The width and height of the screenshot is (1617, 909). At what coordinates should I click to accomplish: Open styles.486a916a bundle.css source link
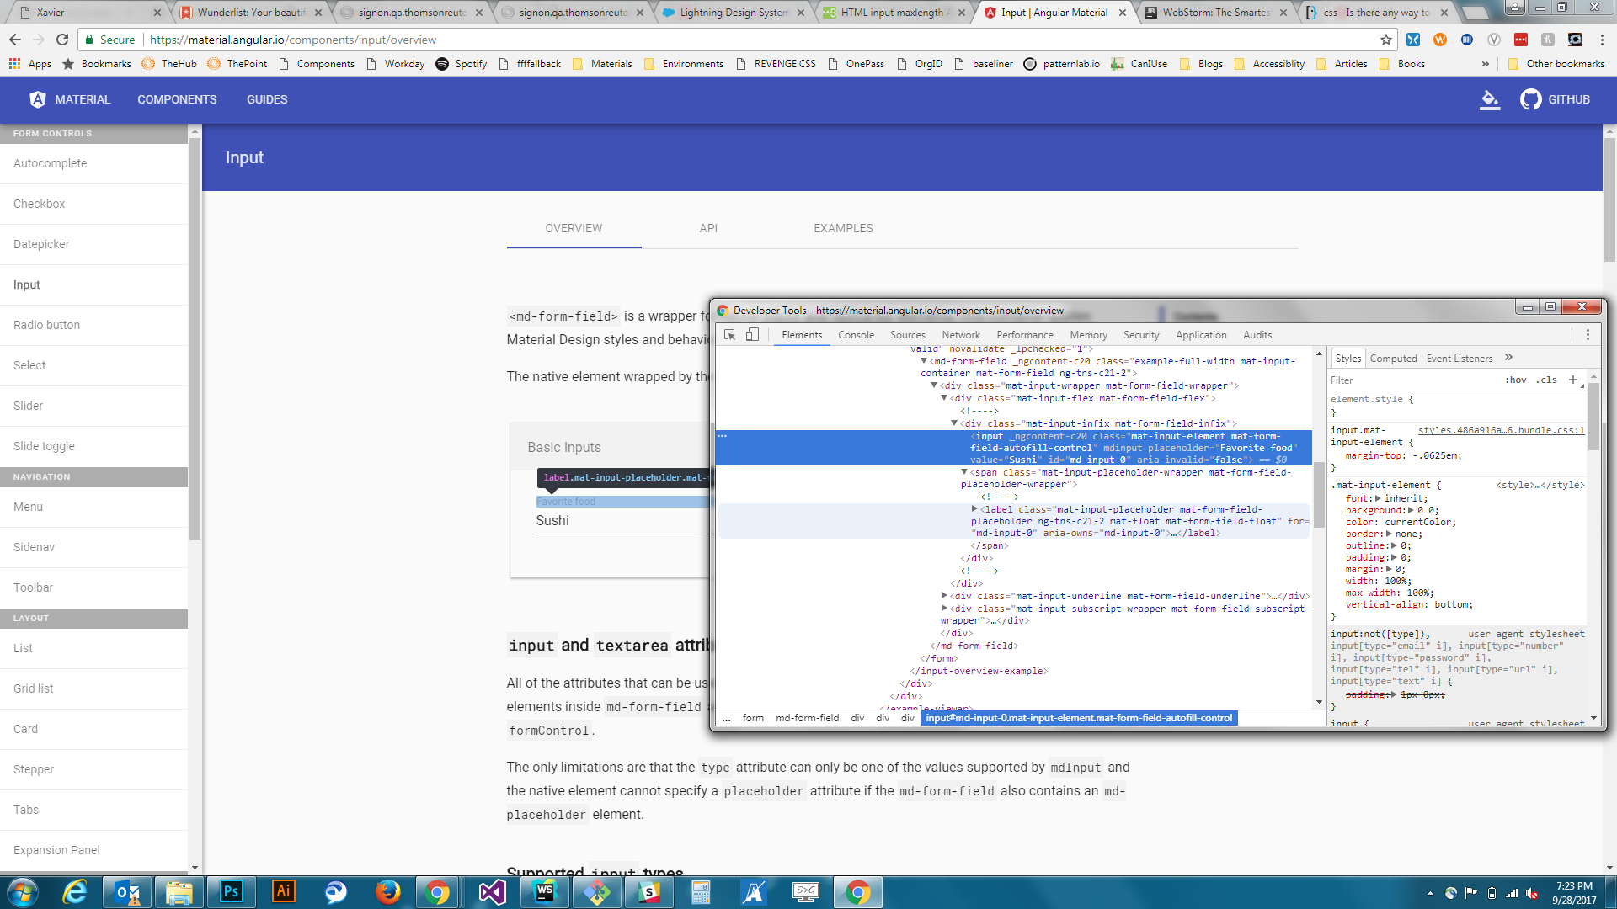coord(1501,430)
